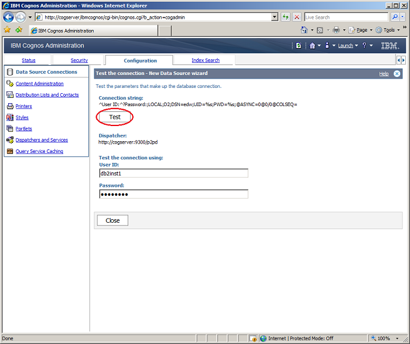Switch to the Index Search tab
Screen dimensions: 410x344
click(206, 60)
